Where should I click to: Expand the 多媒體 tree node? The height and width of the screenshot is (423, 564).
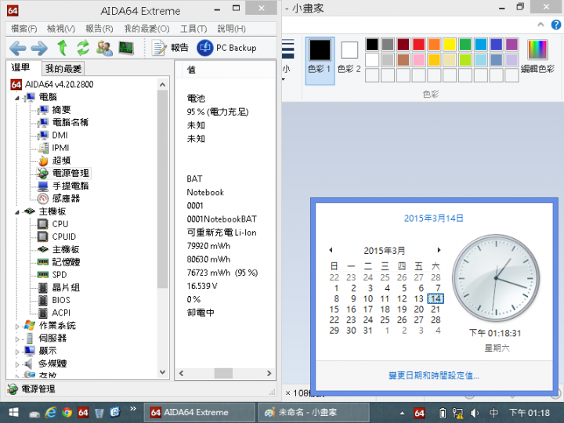(17, 364)
